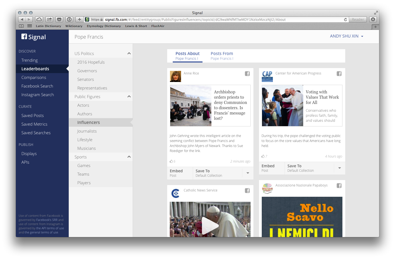Save Anne Rice post to Default Collection
Screen dimensions: 395x259
(x=218, y=173)
